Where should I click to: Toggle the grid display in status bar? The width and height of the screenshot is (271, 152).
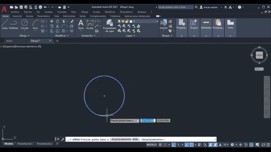pyautogui.click(x=160, y=145)
